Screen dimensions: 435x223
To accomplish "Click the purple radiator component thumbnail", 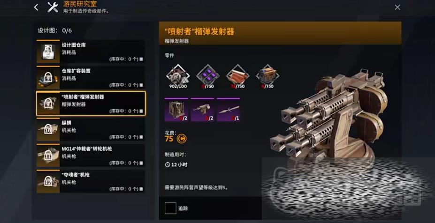I will coord(176,110).
